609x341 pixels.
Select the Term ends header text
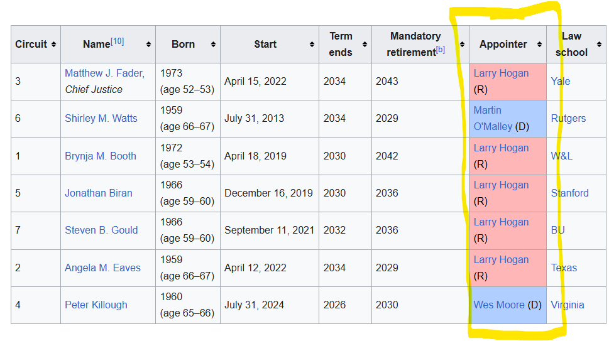point(341,44)
